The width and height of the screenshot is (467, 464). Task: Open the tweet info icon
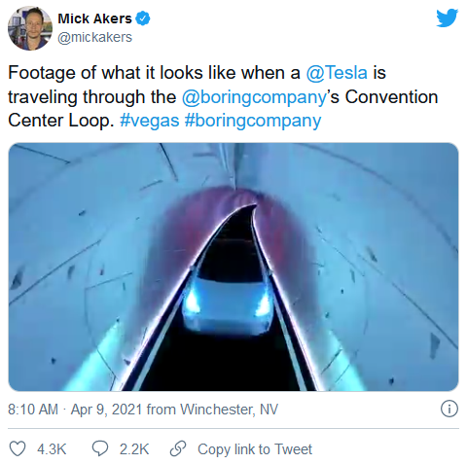(x=449, y=409)
